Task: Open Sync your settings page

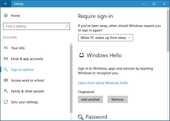Action: [x=25, y=102]
